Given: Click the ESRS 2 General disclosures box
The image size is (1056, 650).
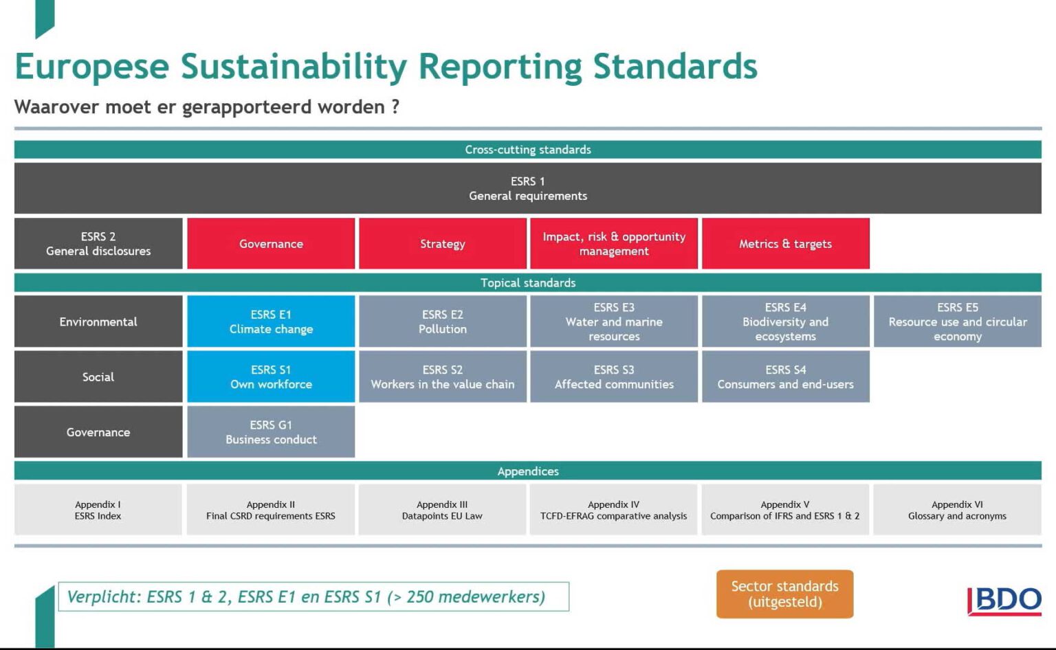Looking at the screenshot, I should coord(98,243).
